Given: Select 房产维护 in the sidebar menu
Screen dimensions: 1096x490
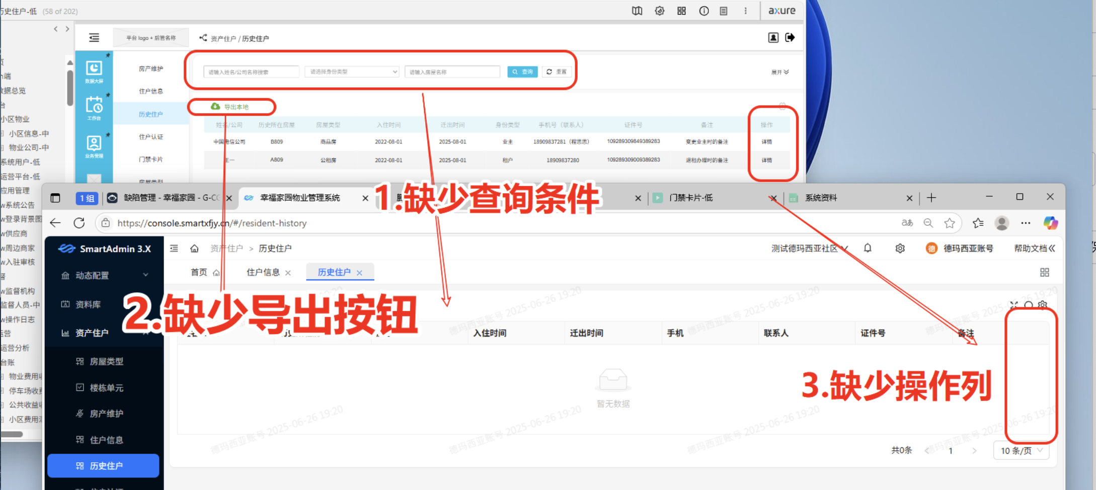Looking at the screenshot, I should (106, 414).
